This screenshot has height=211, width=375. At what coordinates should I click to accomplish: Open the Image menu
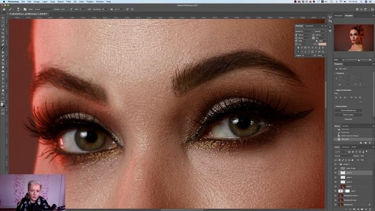(x=36, y=2)
